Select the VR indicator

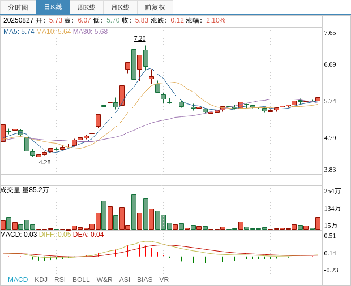pos(164,280)
